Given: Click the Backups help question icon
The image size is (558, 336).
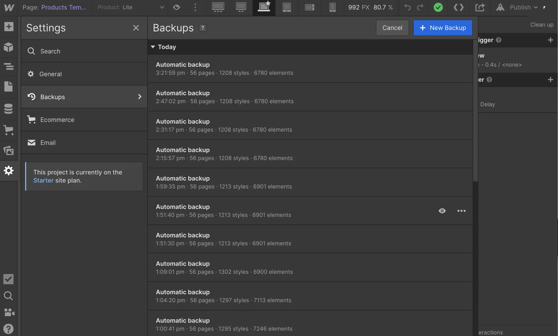Looking at the screenshot, I should [203, 28].
